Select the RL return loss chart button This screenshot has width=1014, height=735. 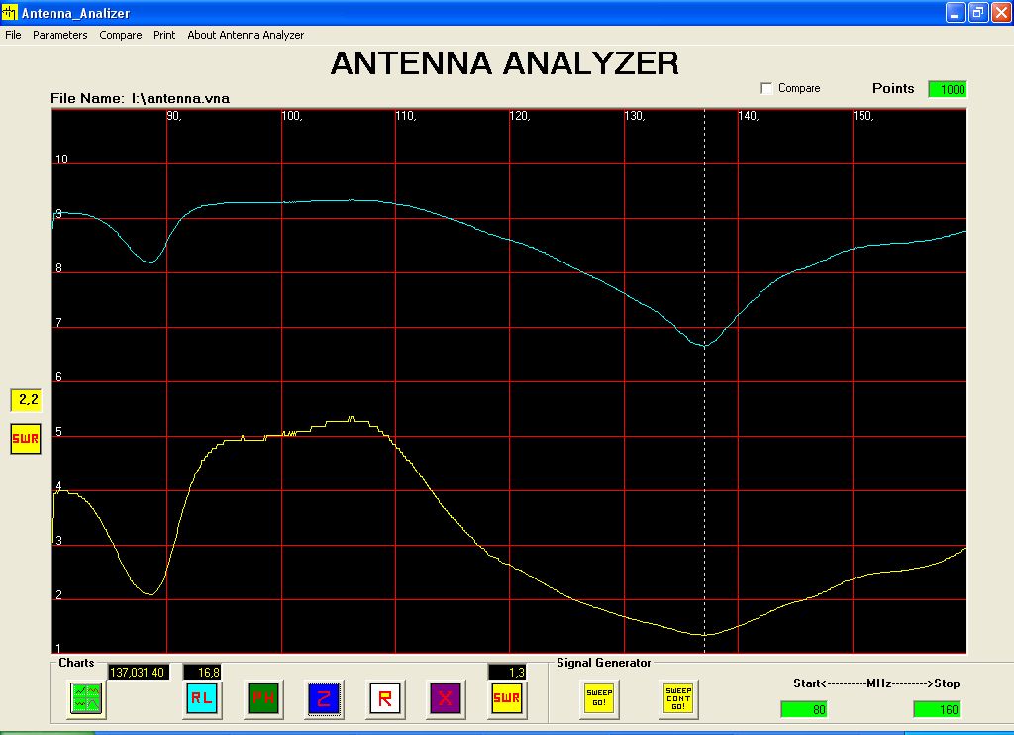click(x=202, y=698)
